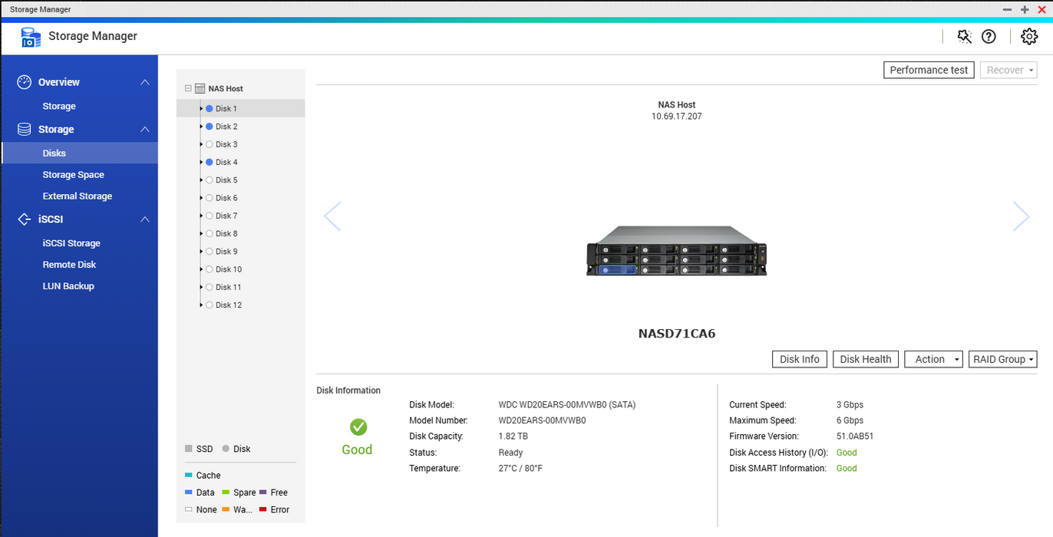Viewport: 1053px width, 537px height.
Task: Minimize the Storage Manager window
Action: tap(1007, 9)
